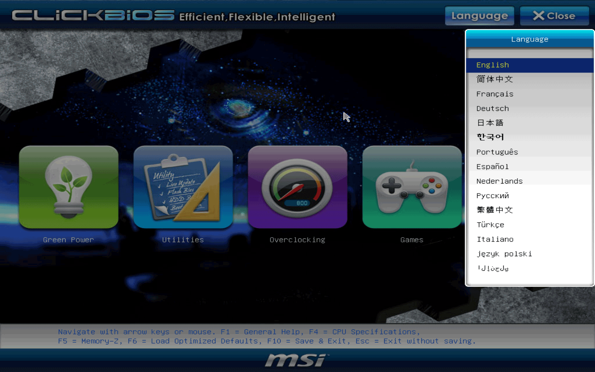Switch language to Nederlands
The image size is (595, 372).
[530, 181]
